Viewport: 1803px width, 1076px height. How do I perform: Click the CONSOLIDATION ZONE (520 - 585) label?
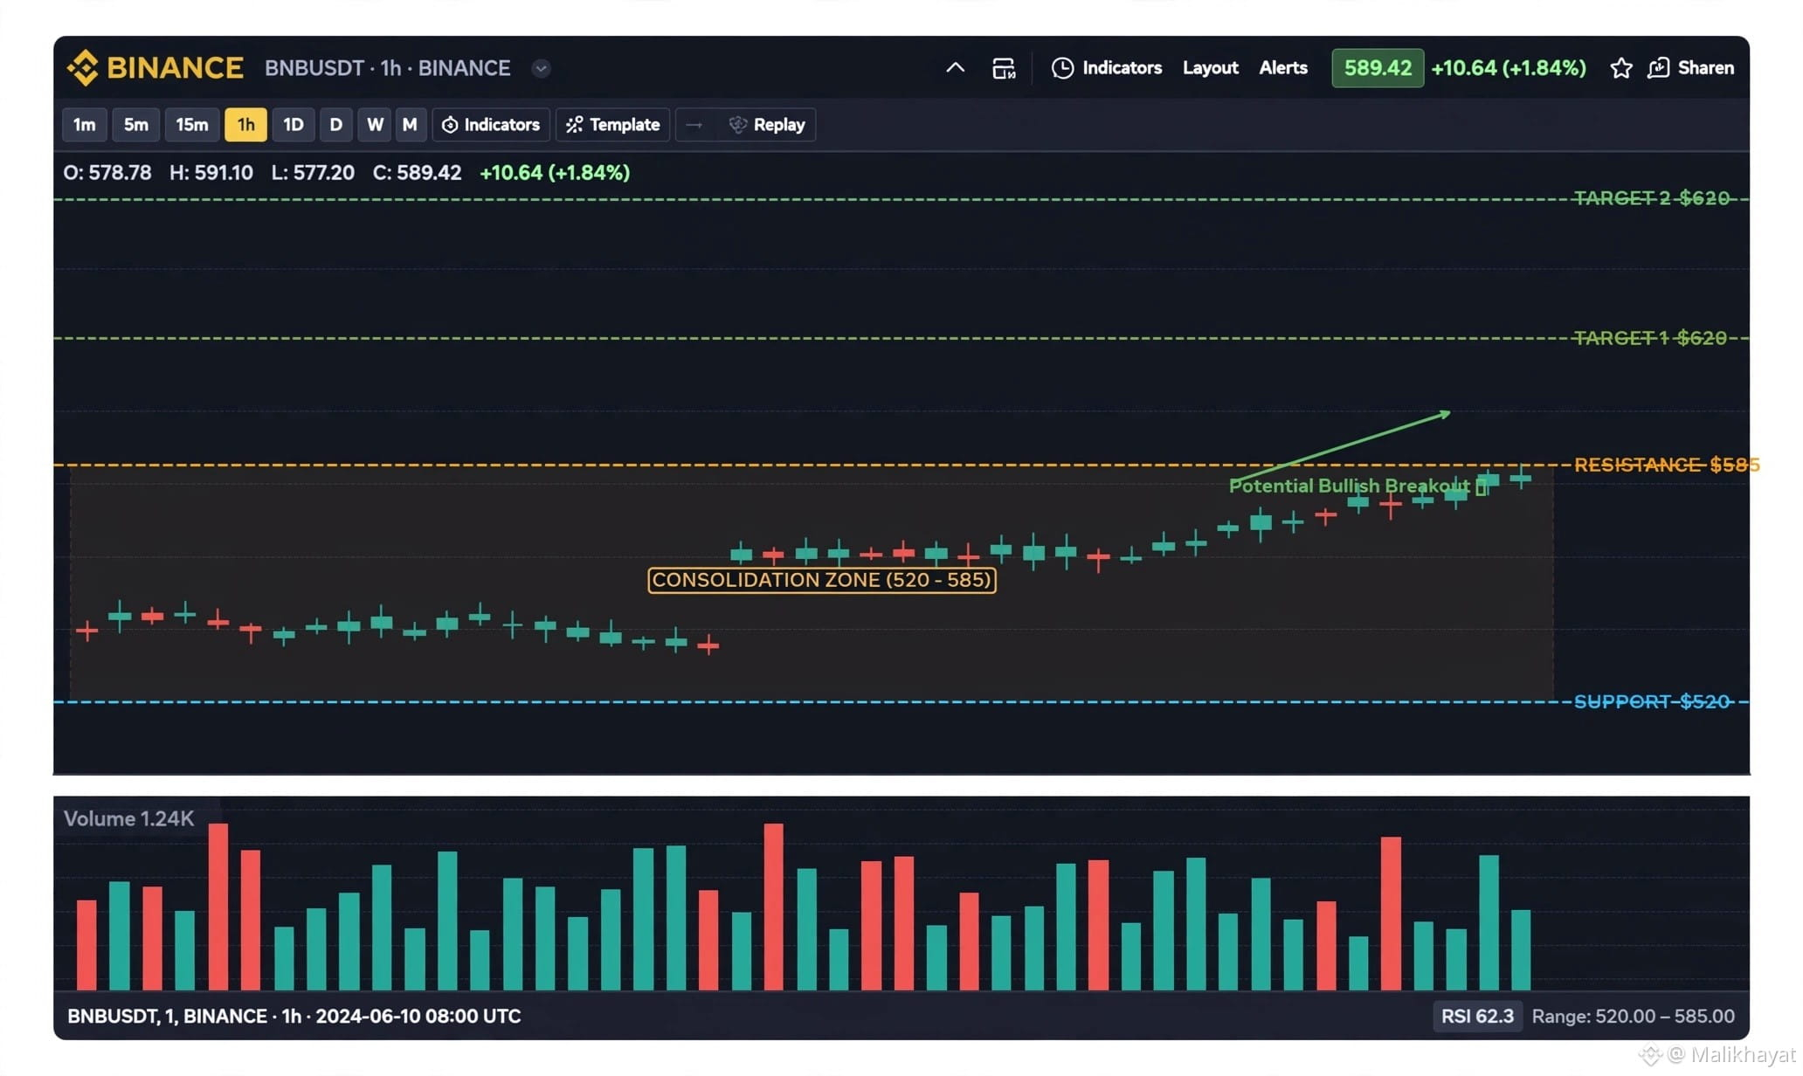[x=821, y=580]
